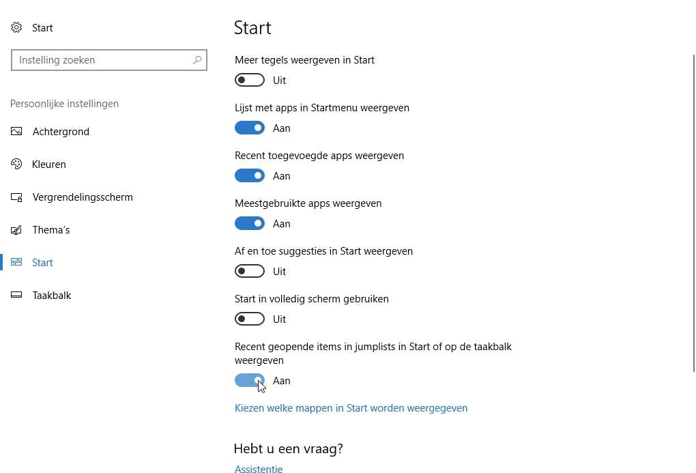Open Kiezen welke mappen in Start link

point(351,408)
